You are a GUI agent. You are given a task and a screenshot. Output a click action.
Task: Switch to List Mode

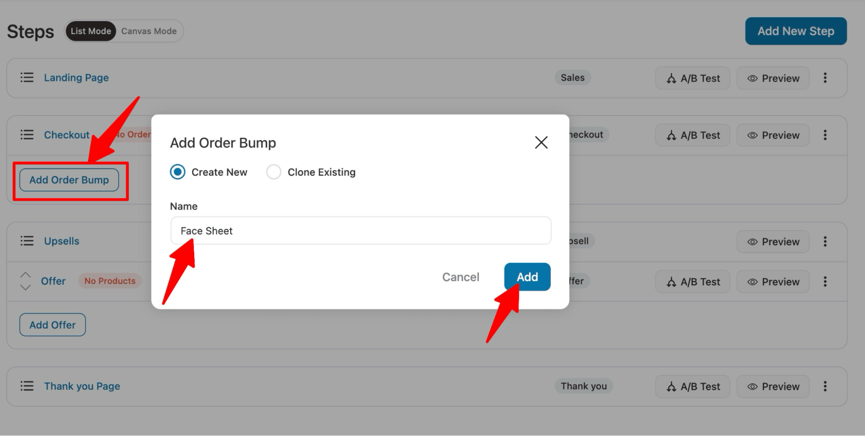[x=91, y=31]
